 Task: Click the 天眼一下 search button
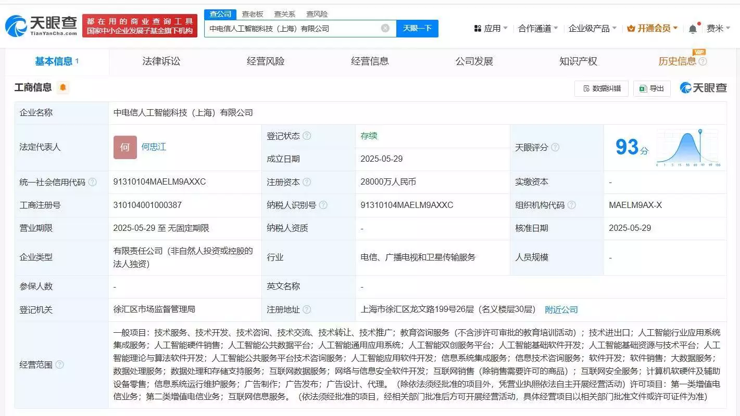(417, 28)
